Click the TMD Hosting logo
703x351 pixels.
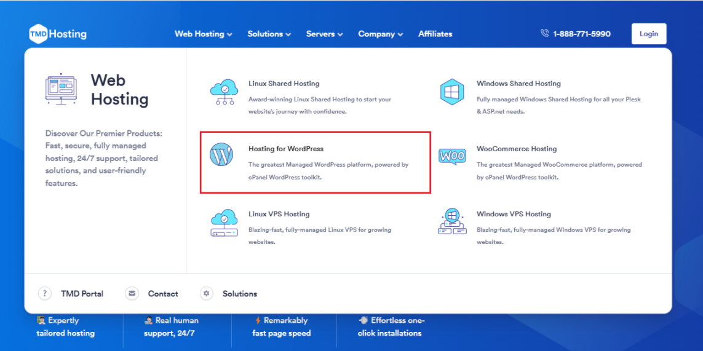point(58,34)
